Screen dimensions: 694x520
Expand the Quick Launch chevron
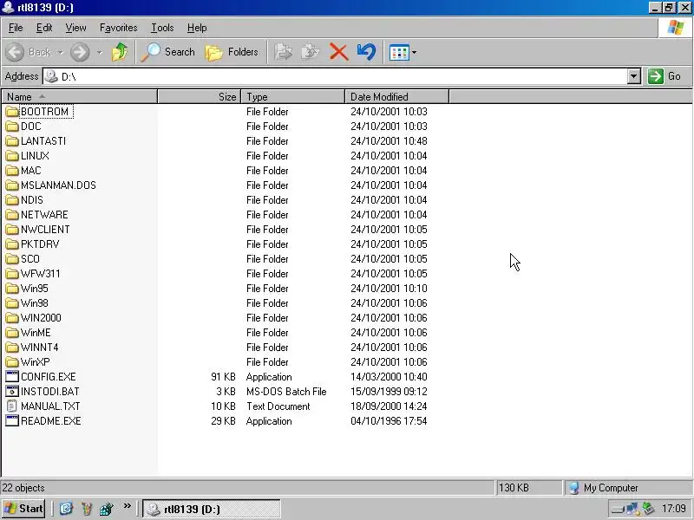127,506
